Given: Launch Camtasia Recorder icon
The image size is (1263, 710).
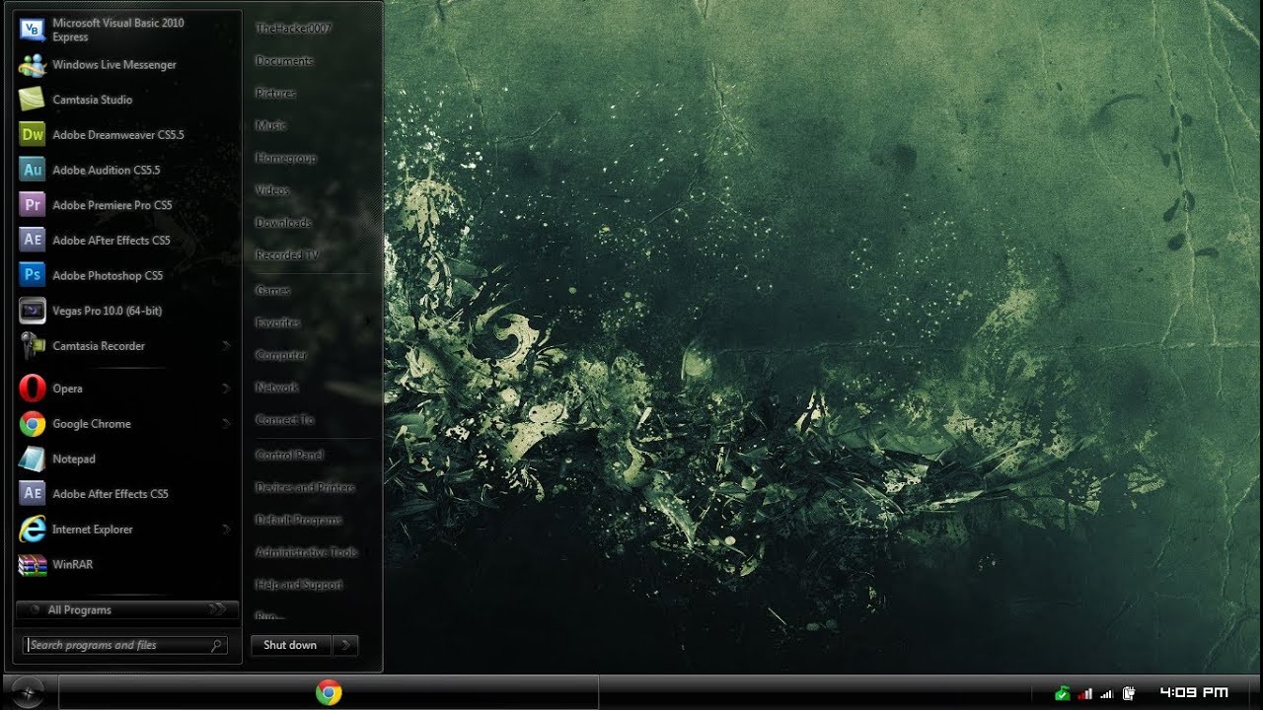Looking at the screenshot, I should 33,346.
